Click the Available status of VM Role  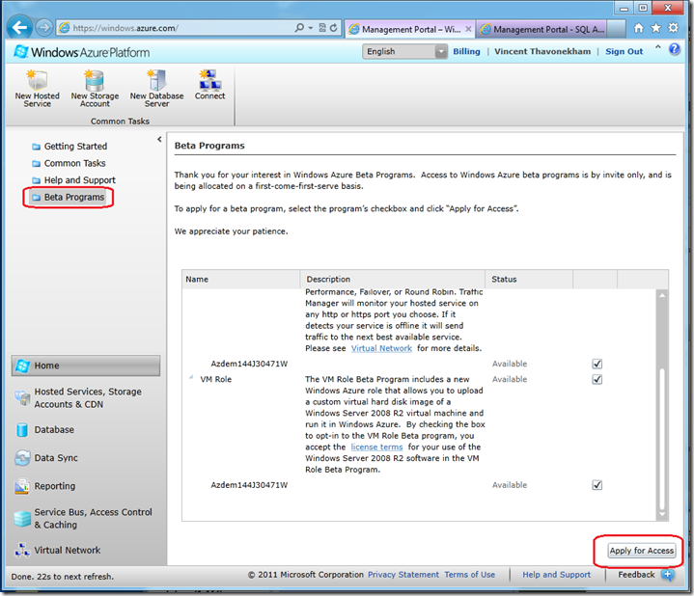[x=510, y=379]
